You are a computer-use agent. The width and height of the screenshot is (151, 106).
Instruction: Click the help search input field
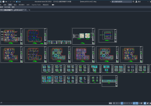[x=122, y=2]
